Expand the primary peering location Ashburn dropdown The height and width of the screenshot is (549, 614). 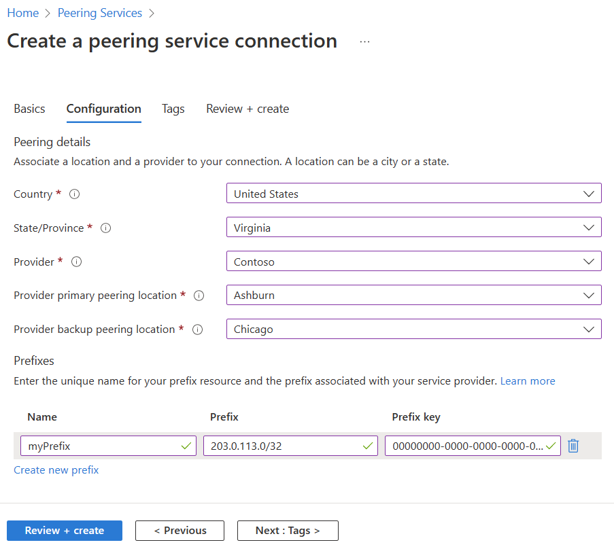pos(414,295)
